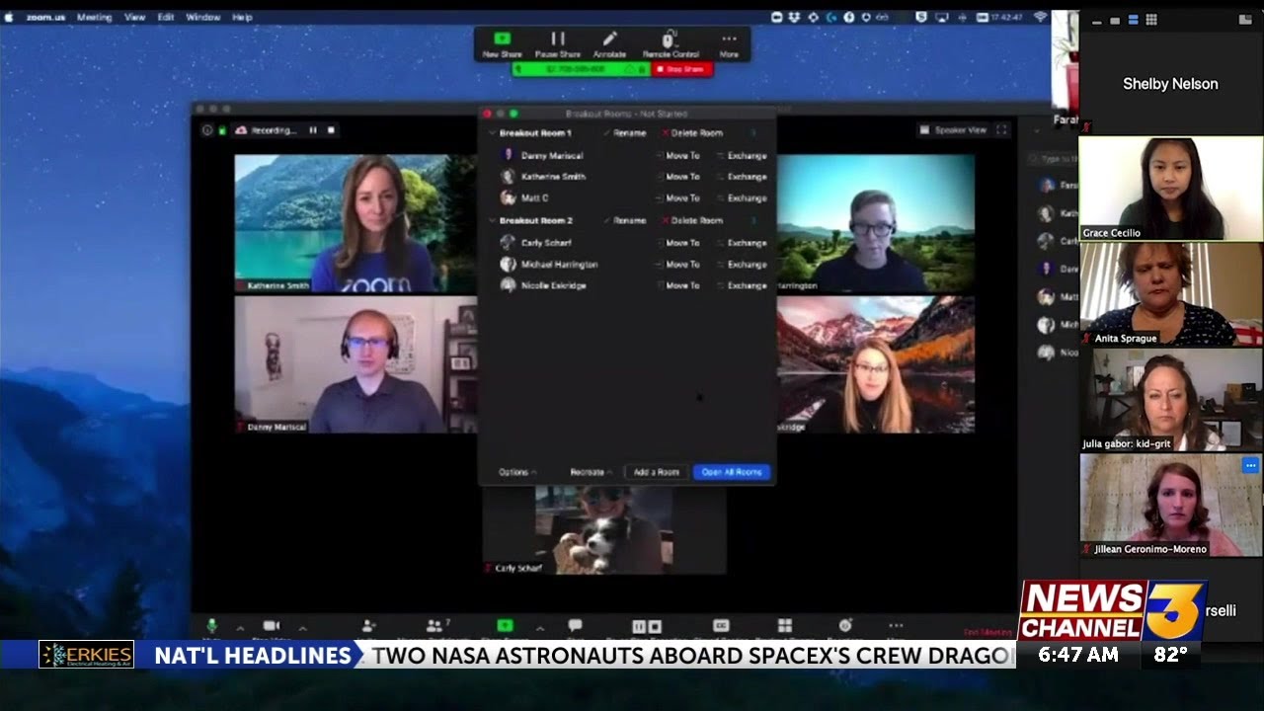Viewport: 1264px width, 711px height.
Task: Select Katherine Smith in the room list
Action: click(x=553, y=177)
